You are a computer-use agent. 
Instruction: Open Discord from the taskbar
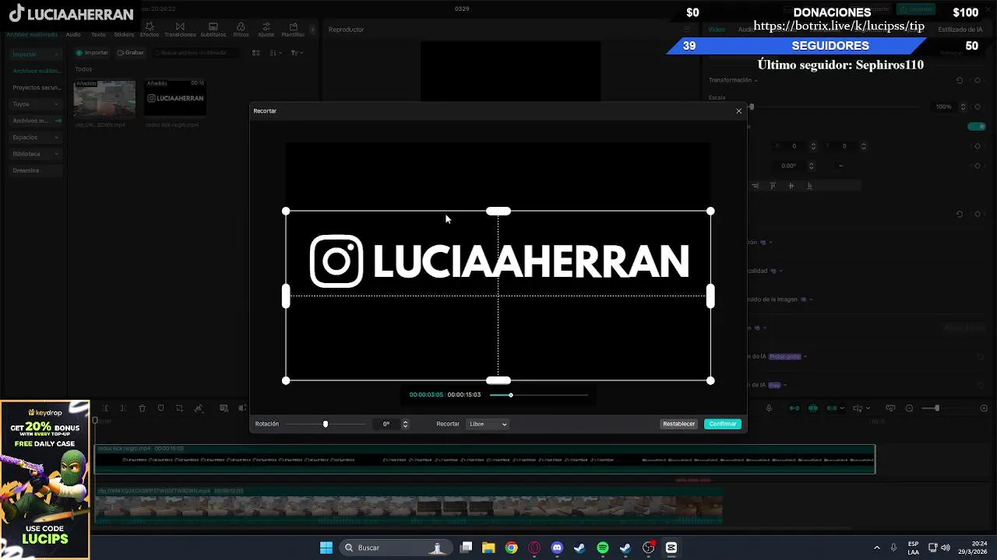click(557, 548)
